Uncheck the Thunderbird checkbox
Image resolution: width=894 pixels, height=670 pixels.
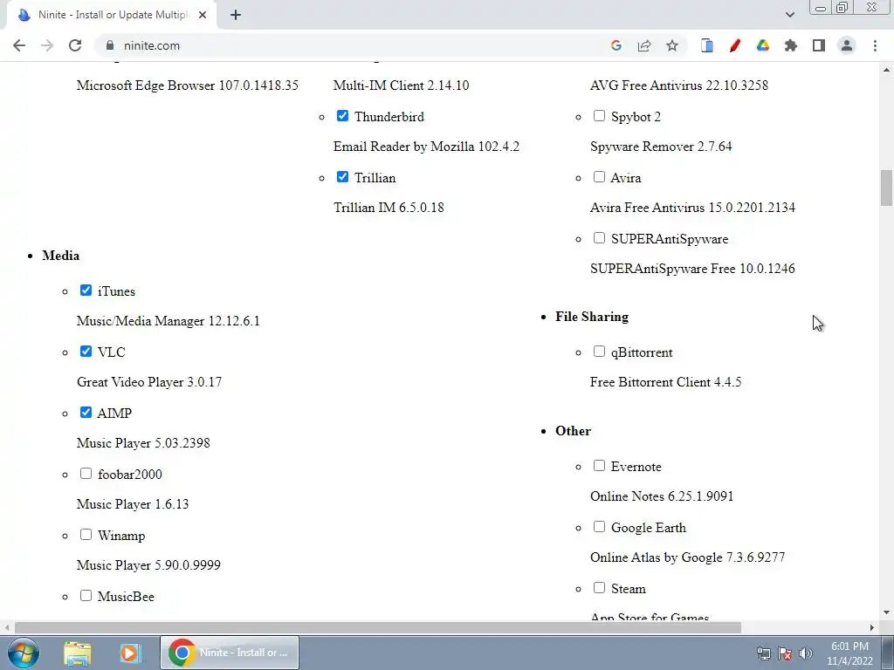click(342, 116)
